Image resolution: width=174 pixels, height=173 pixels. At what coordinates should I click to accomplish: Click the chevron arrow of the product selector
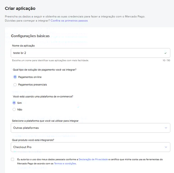click(x=166, y=147)
